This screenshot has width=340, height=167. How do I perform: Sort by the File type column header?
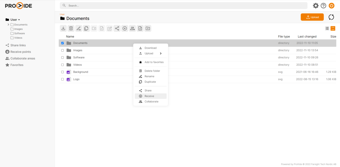284,36
